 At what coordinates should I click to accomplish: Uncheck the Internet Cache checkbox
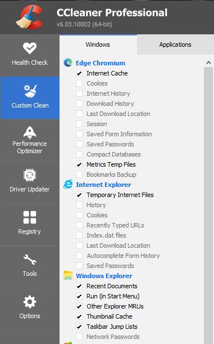pyautogui.click(x=79, y=73)
